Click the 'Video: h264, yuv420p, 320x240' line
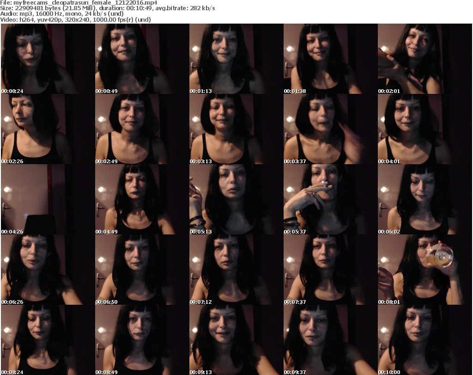 click(x=75, y=19)
